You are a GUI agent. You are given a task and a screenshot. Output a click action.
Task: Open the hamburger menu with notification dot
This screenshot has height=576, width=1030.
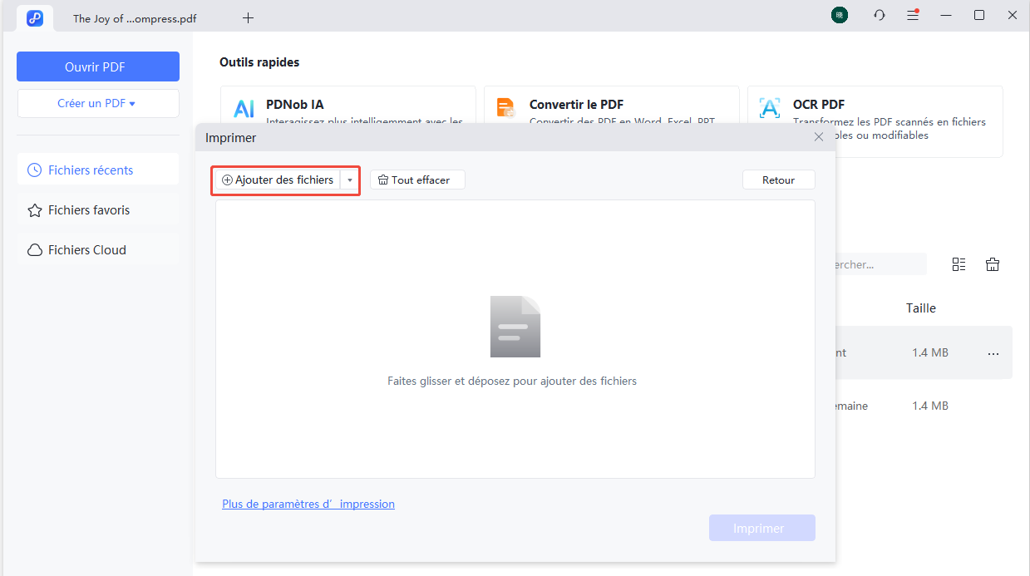[912, 15]
